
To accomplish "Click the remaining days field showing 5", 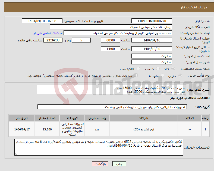I will [81, 40].
